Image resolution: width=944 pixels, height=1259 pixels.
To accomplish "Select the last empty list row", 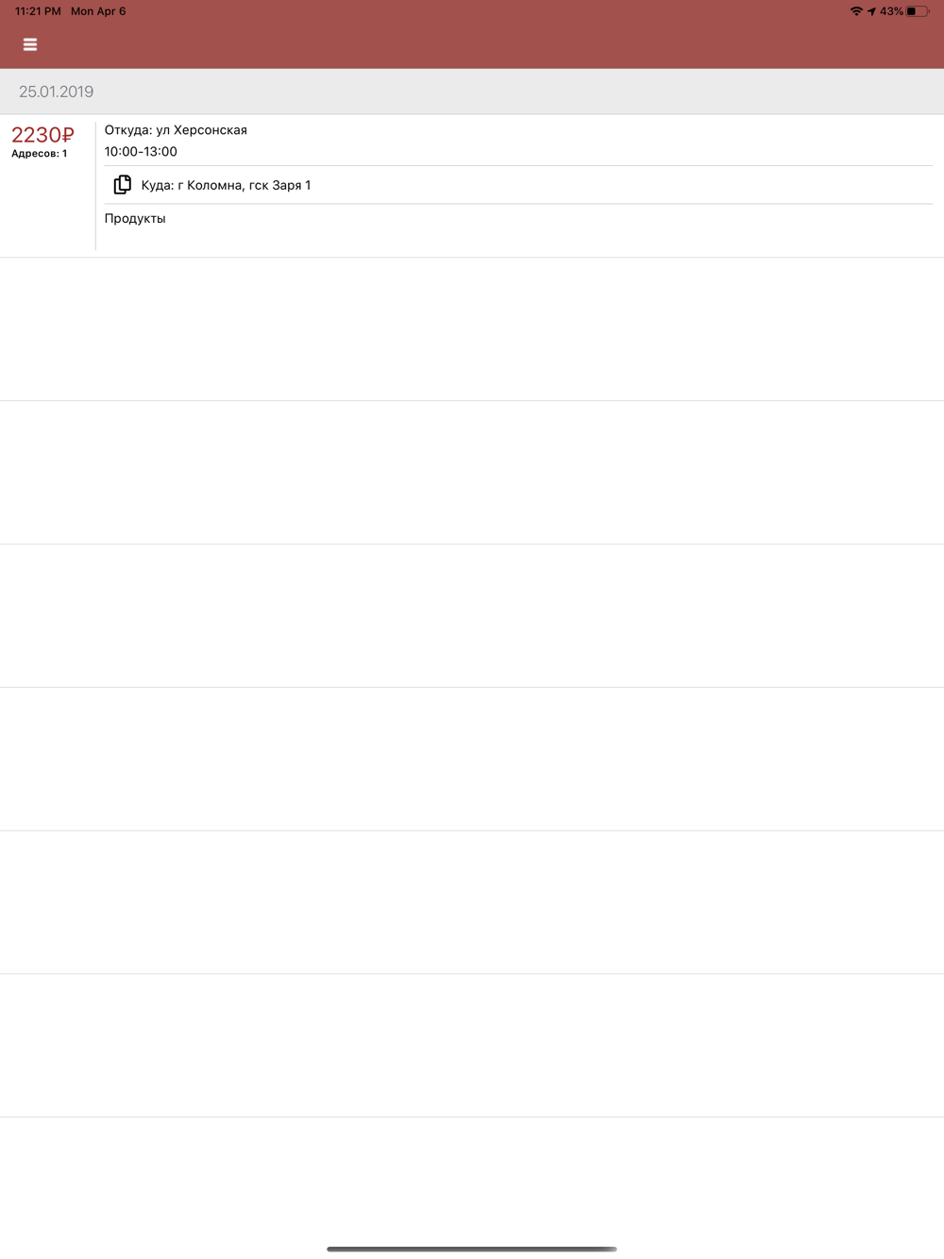I will coord(472,1046).
